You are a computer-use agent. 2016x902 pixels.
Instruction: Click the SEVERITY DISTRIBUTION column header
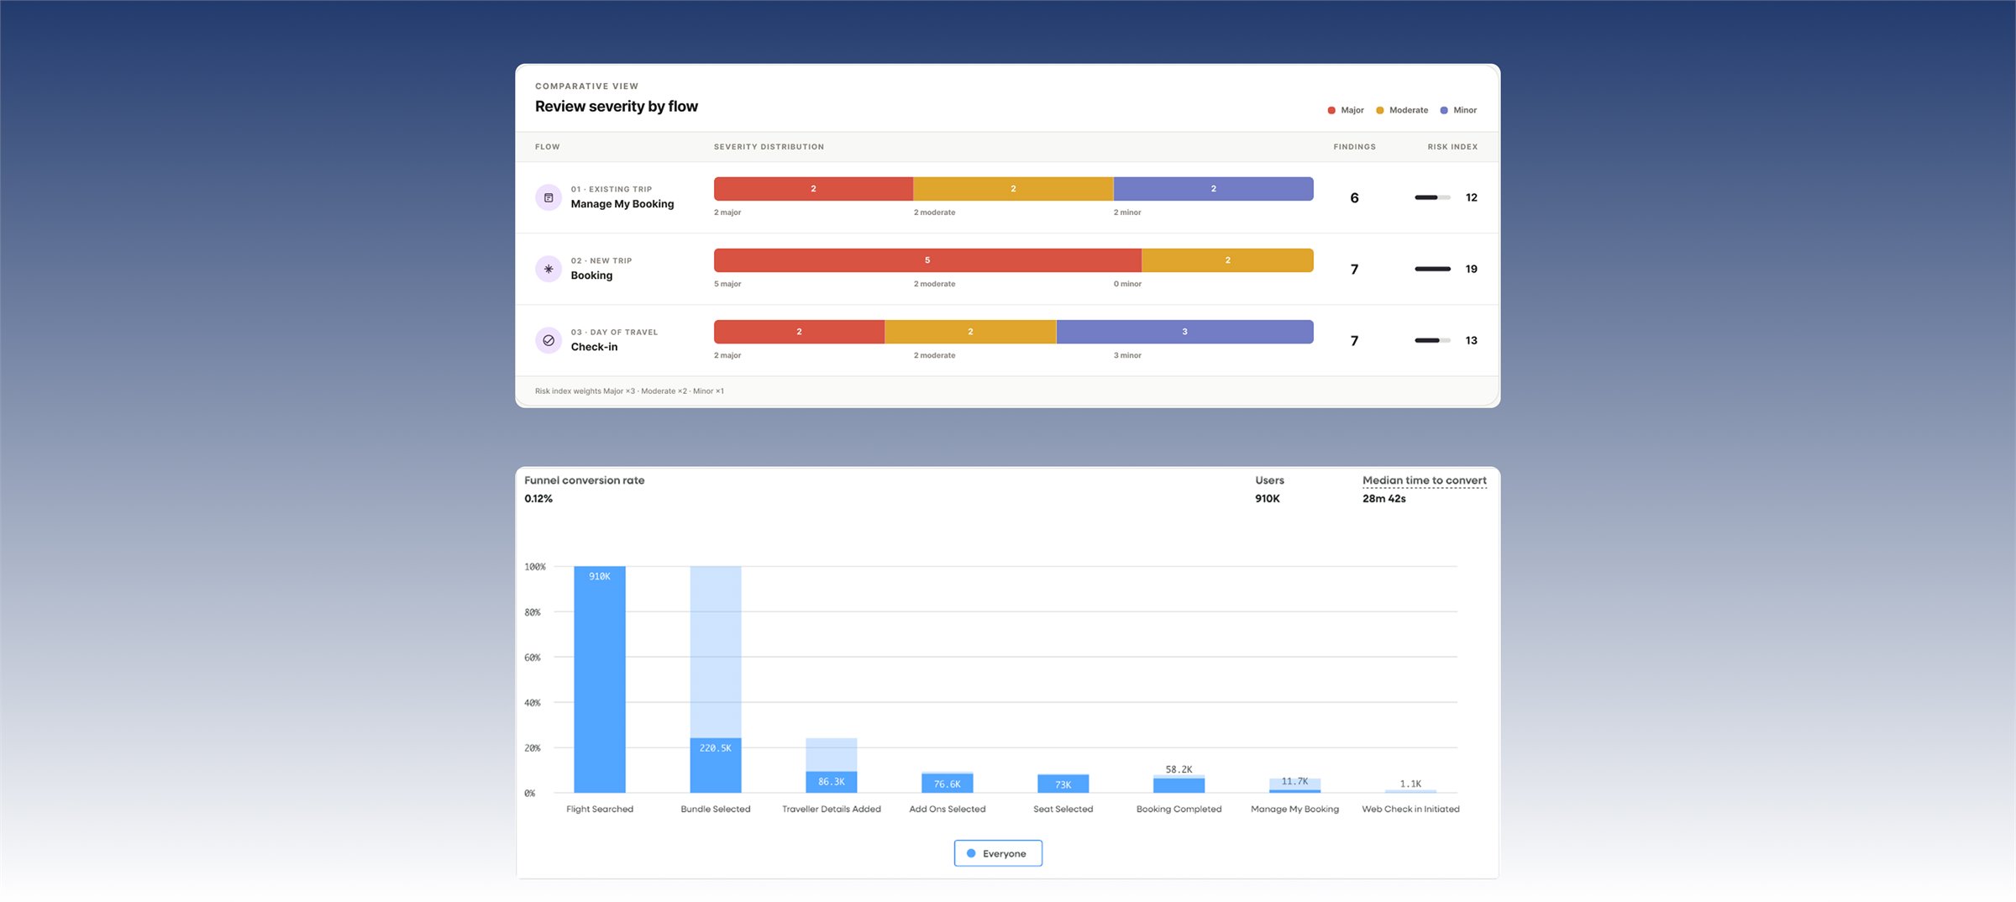point(769,147)
